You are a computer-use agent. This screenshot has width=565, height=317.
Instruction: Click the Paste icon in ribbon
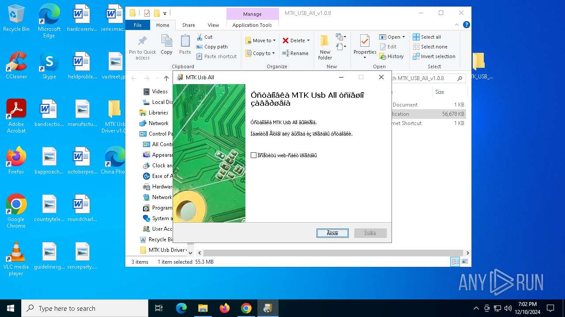(185, 44)
